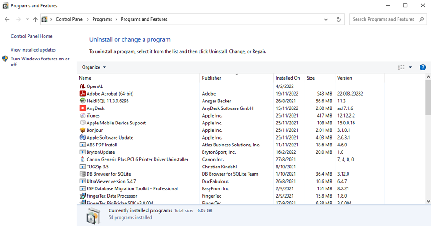This screenshot has height=226, width=431.
Task: Sort by the Publisher column header
Action: [237, 78]
